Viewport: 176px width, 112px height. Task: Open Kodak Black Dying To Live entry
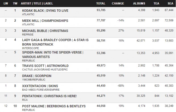coord(45,11)
